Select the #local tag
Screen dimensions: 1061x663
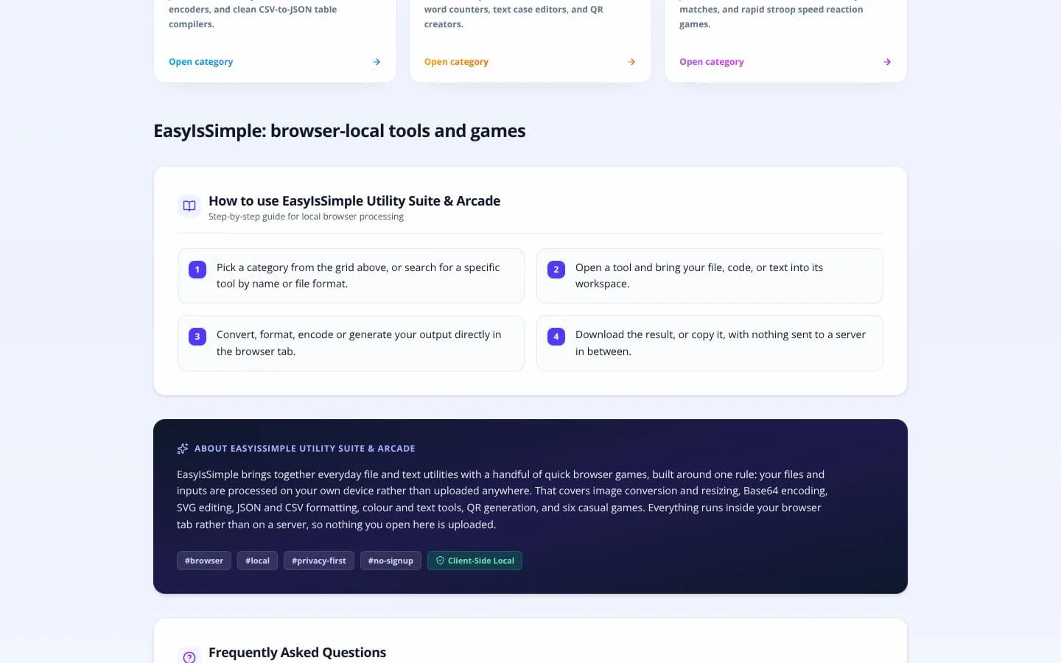257,561
